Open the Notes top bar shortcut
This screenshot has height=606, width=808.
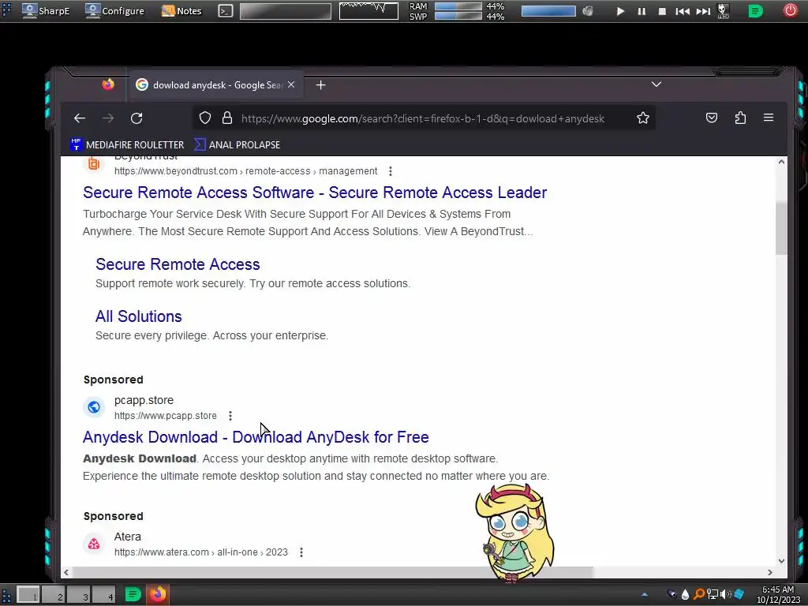(x=181, y=11)
